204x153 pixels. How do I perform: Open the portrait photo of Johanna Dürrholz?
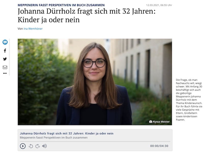coord(95,82)
